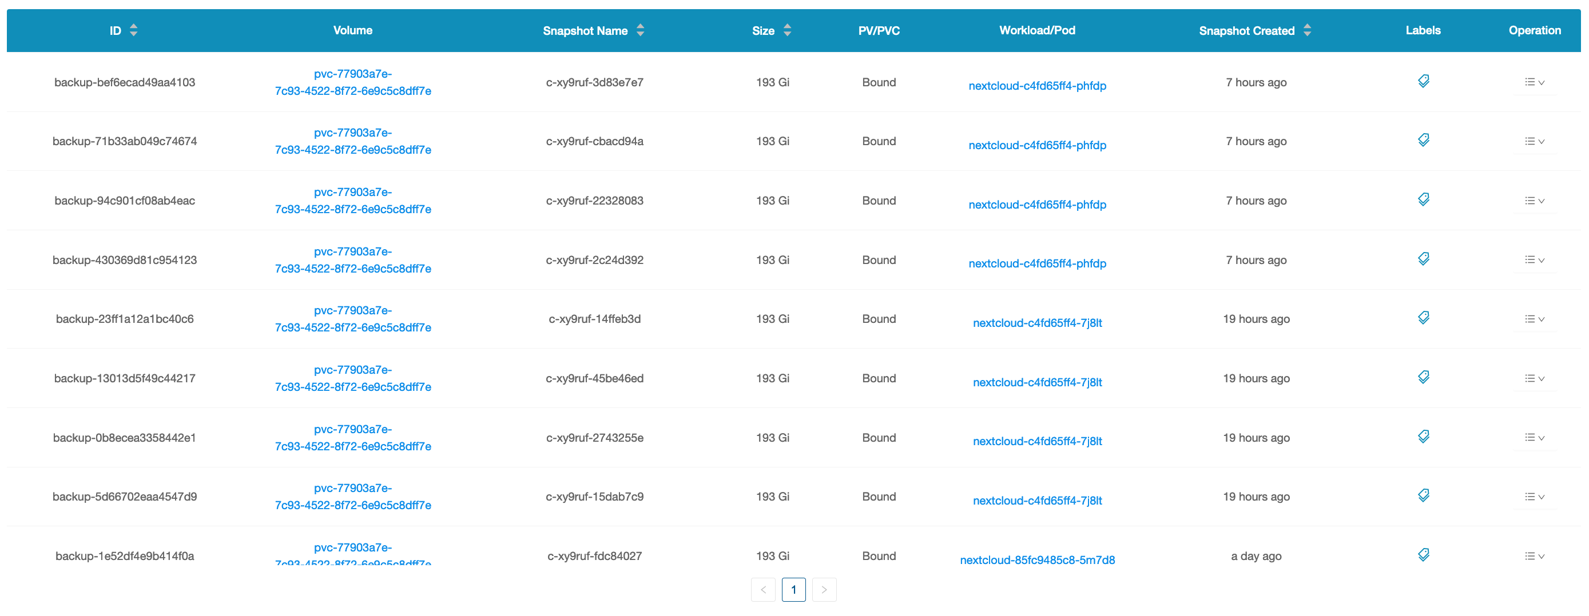Image resolution: width=1589 pixels, height=616 pixels.
Task: View labels of backup-94c901cf08ab4eac
Action: point(1423,199)
